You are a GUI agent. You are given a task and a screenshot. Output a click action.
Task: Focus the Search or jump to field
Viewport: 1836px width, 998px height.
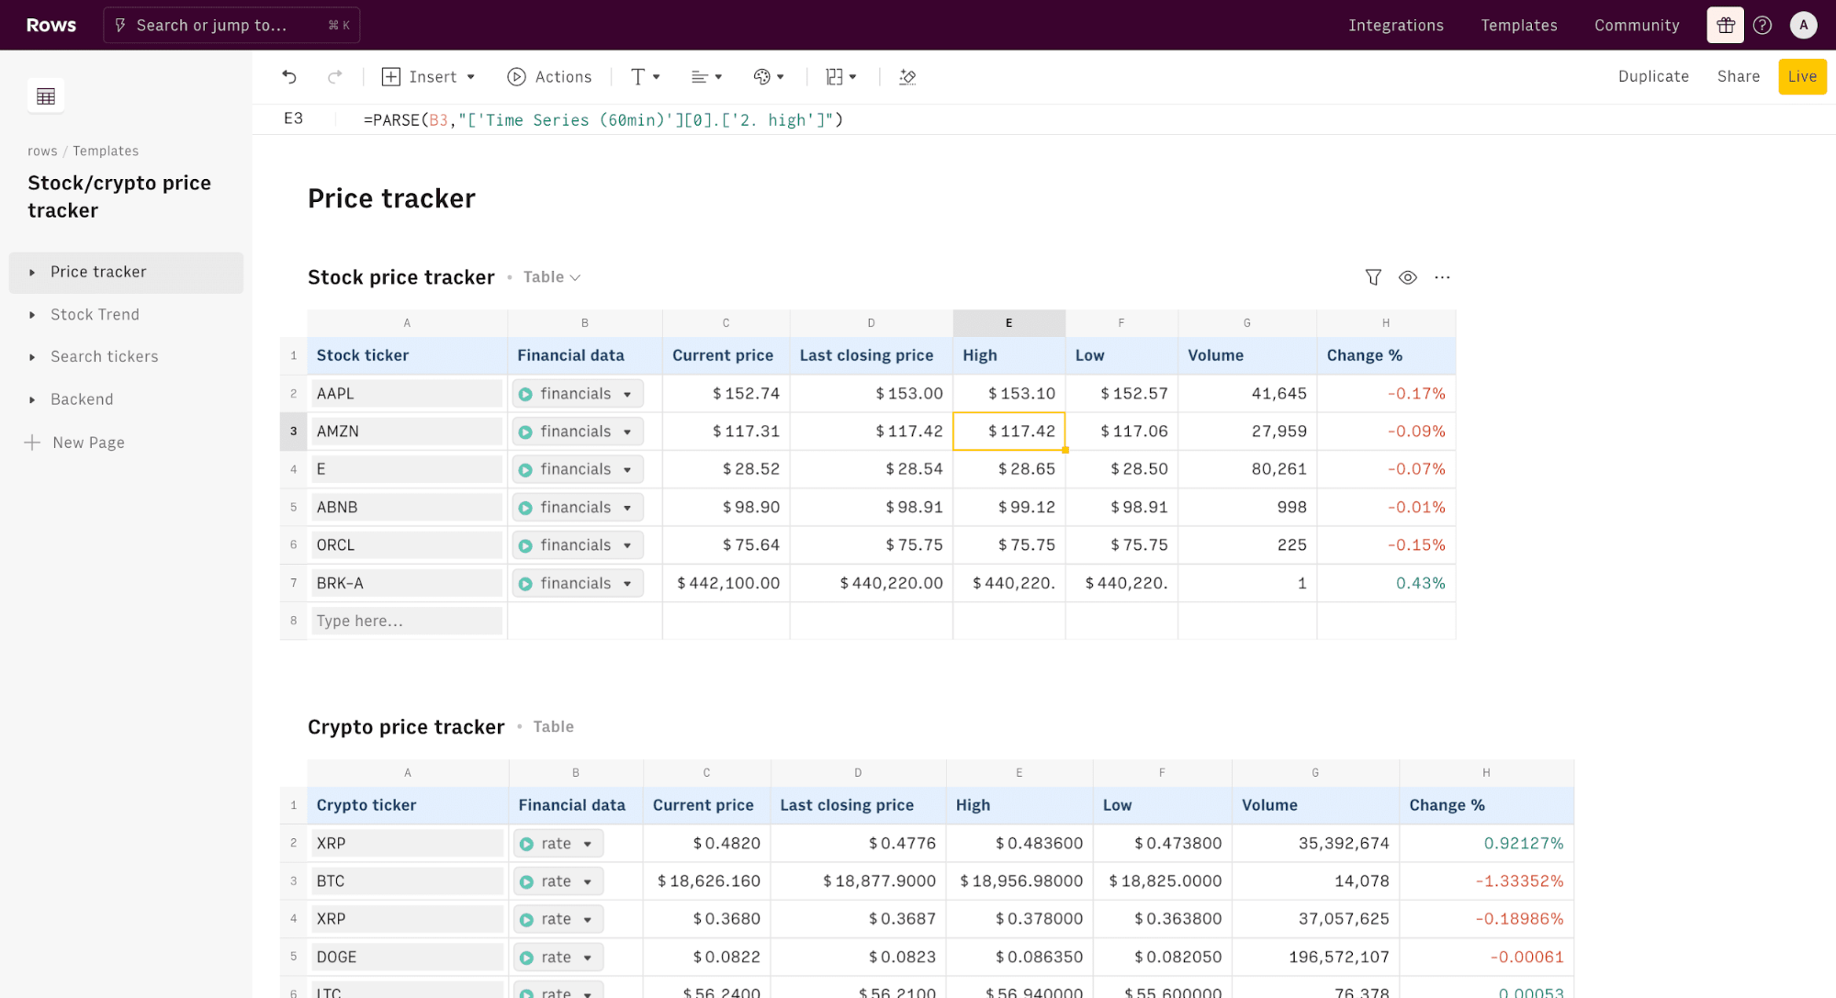coord(231,25)
